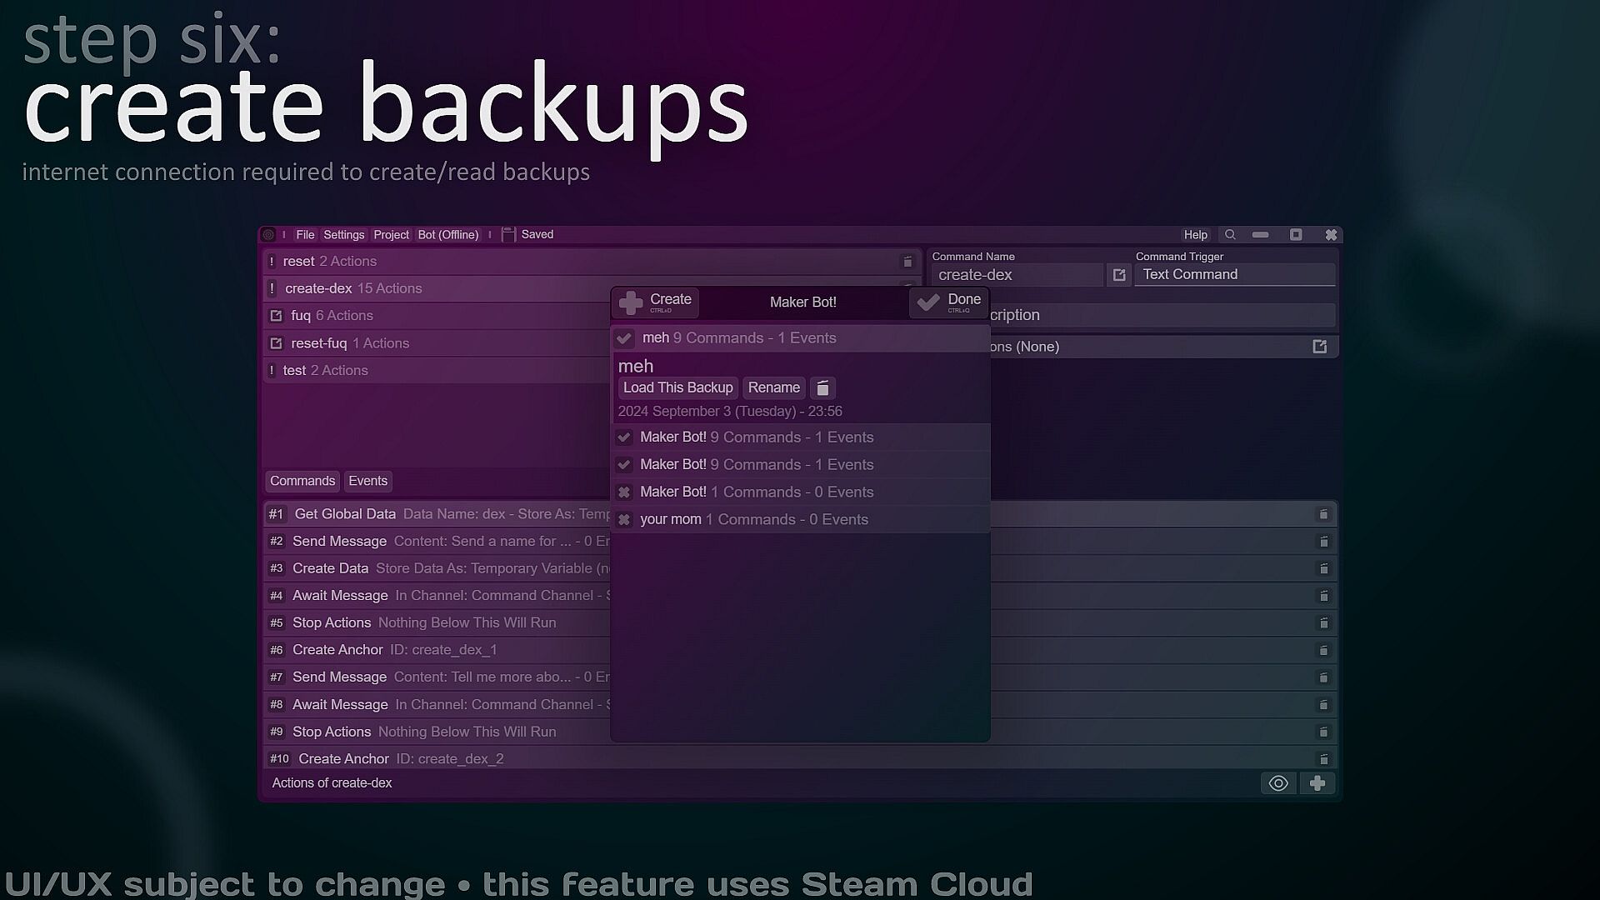Switch to the Events tab

[x=367, y=481]
